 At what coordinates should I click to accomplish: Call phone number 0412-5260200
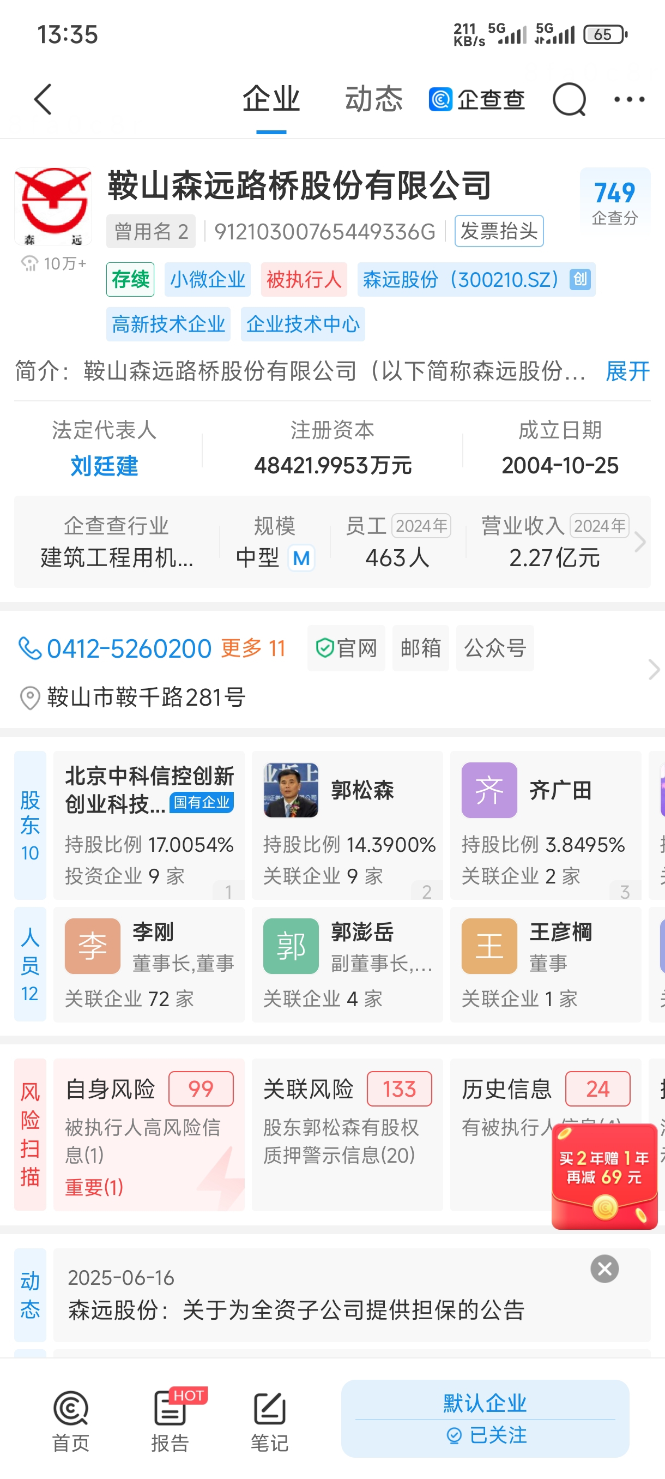pos(129,649)
